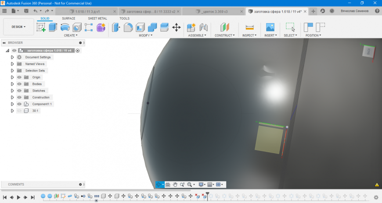The height and width of the screenshot is (203, 382).
Task: Select the Extrude tool
Action: click(53, 27)
